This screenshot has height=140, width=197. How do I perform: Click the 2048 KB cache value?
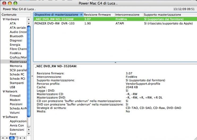pyautogui.click(x=132, y=87)
